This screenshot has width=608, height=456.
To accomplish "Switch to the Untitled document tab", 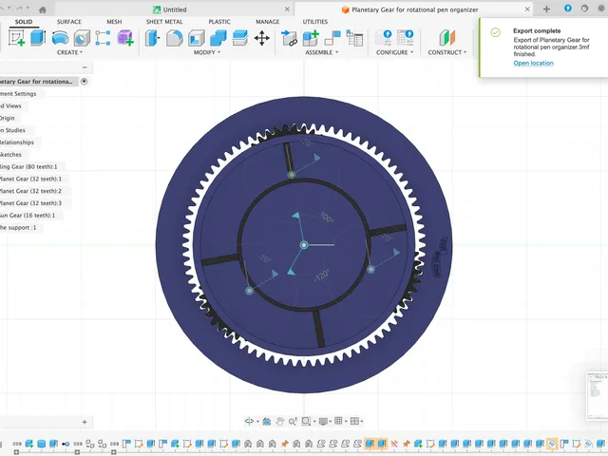I will [x=175, y=9].
